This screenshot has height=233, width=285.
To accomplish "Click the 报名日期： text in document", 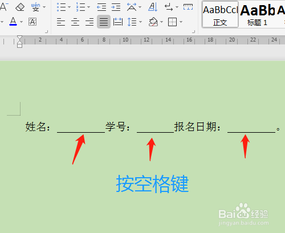I will pos(198,126).
